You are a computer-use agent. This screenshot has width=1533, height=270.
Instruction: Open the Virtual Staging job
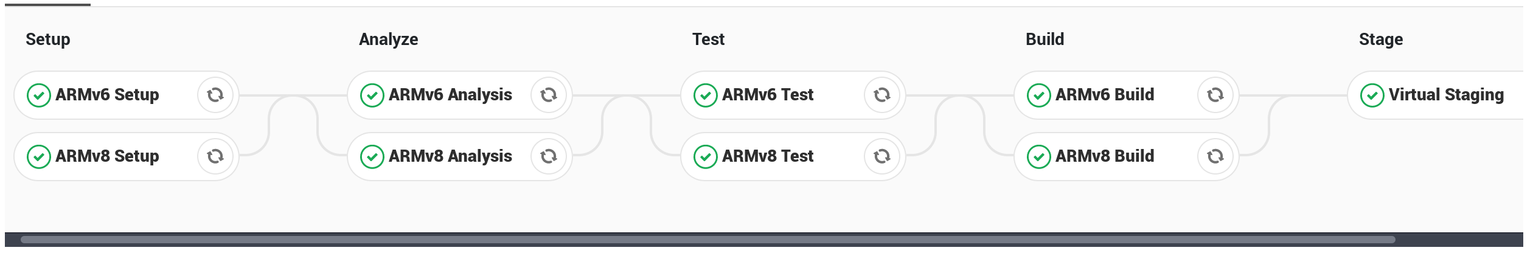(1446, 95)
